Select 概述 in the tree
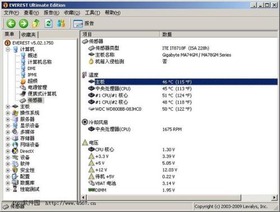This screenshot has width=280, height=212. pos(32,55)
